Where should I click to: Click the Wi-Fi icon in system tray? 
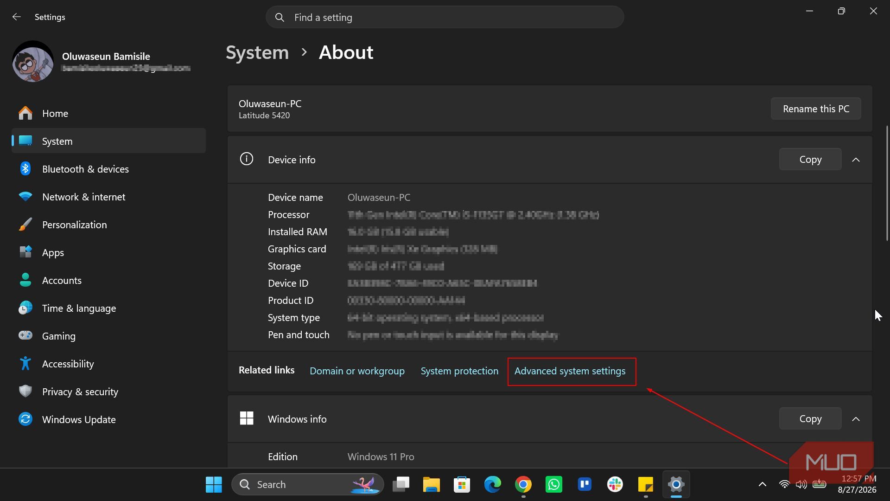tap(784, 484)
